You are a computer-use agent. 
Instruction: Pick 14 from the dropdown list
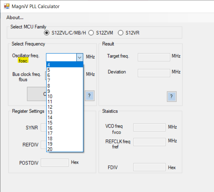(x=65, y=117)
